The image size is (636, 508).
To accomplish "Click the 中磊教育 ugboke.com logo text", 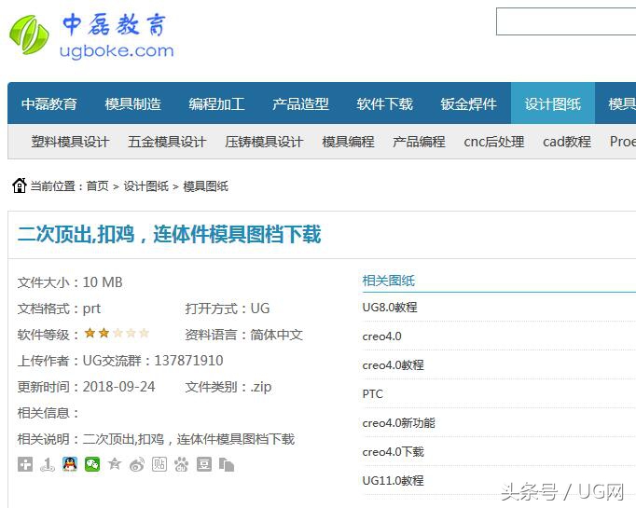I will [x=117, y=36].
